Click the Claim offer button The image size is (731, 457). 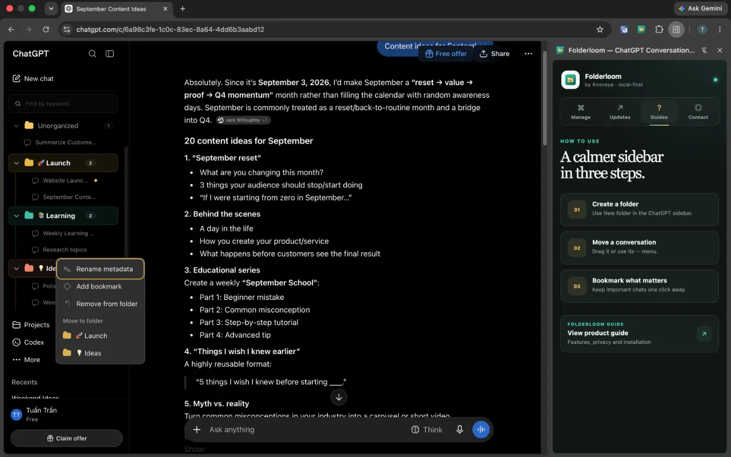[67, 438]
